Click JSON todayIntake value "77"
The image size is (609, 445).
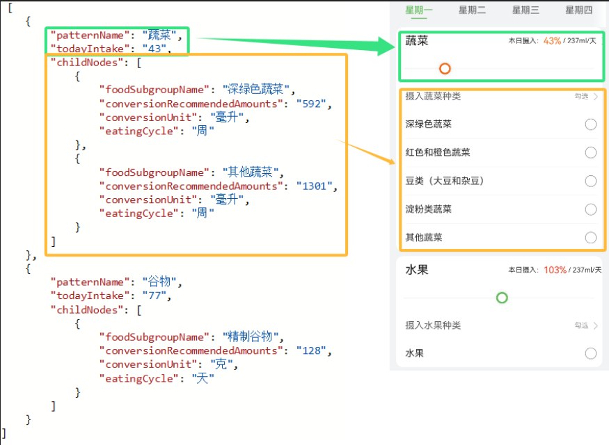coord(155,296)
